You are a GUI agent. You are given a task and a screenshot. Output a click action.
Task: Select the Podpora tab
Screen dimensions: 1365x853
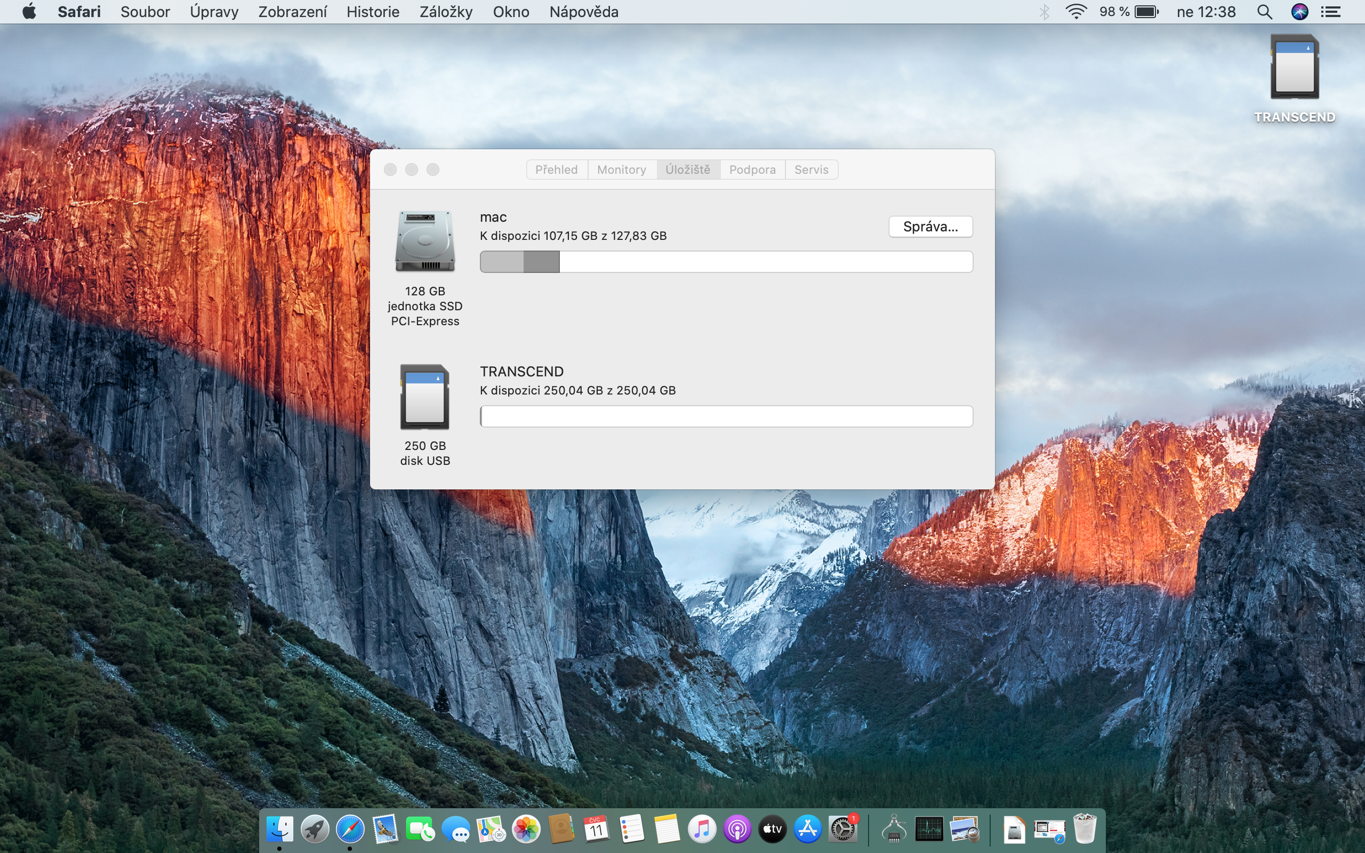click(752, 170)
